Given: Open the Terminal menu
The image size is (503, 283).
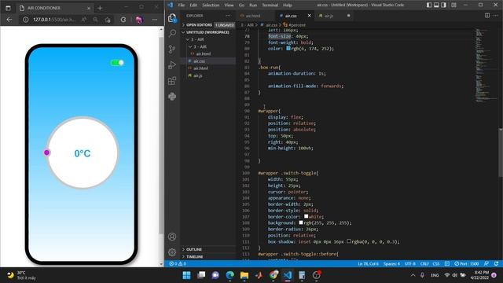Looking at the screenshot, I should pyautogui.click(x=270, y=6).
